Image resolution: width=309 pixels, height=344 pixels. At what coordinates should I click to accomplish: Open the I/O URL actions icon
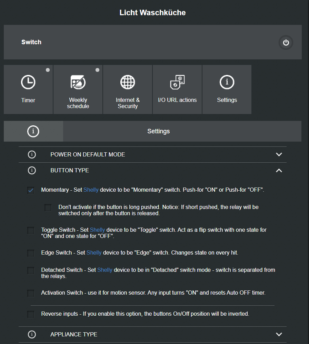click(x=177, y=82)
